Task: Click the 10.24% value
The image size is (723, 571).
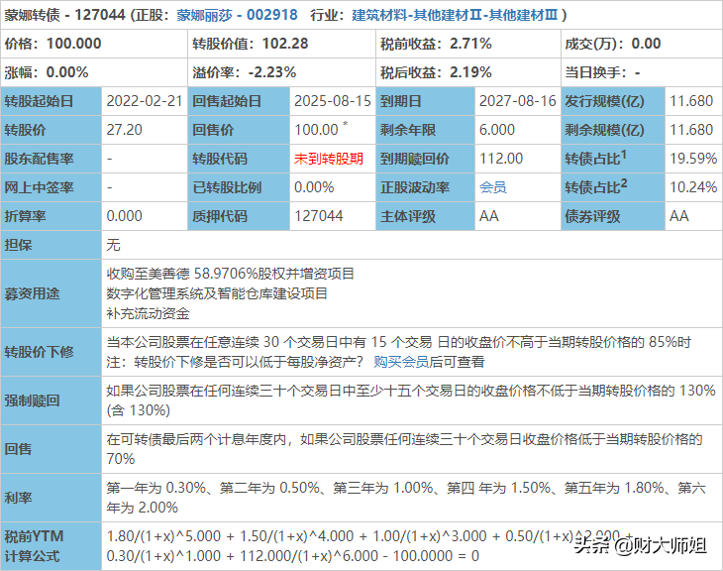Action: pyautogui.click(x=693, y=187)
